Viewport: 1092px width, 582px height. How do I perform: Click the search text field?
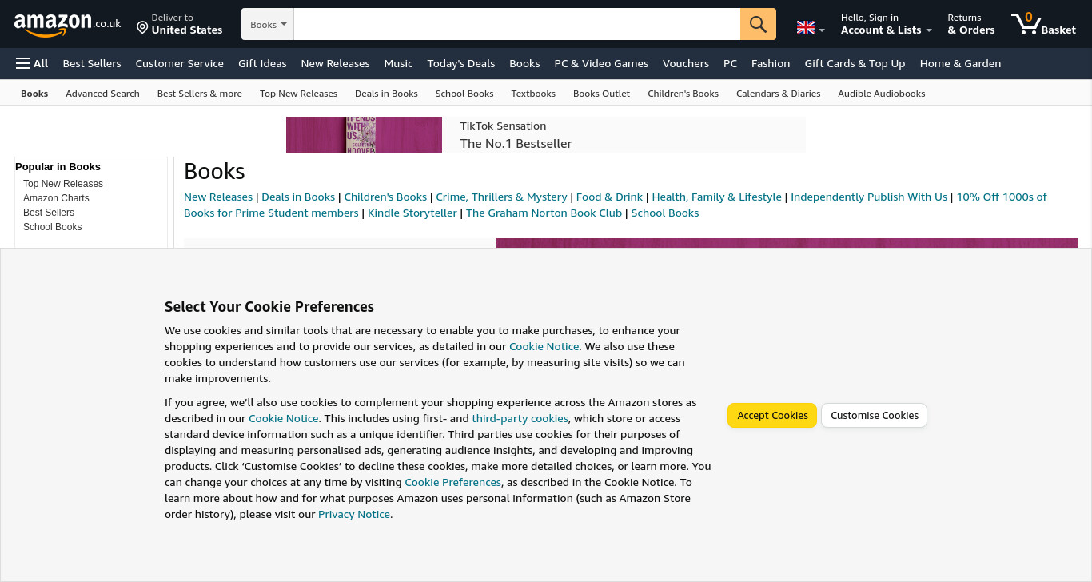[x=516, y=24]
